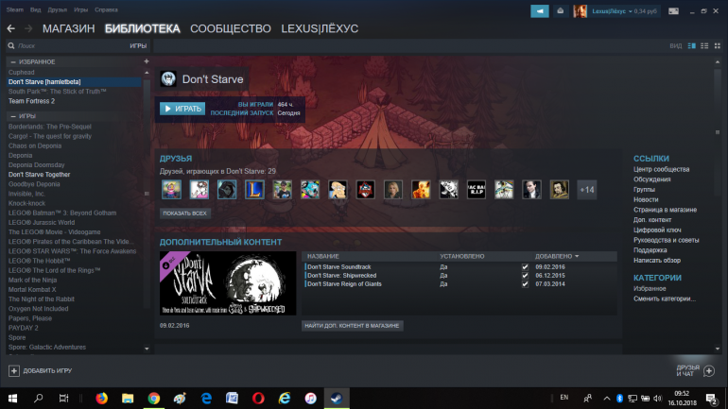
Task: Select Oxygen Not Included in list
Action: pyautogui.click(x=38, y=309)
